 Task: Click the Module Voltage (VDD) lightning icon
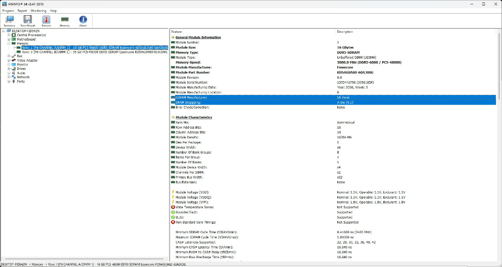[173, 192]
